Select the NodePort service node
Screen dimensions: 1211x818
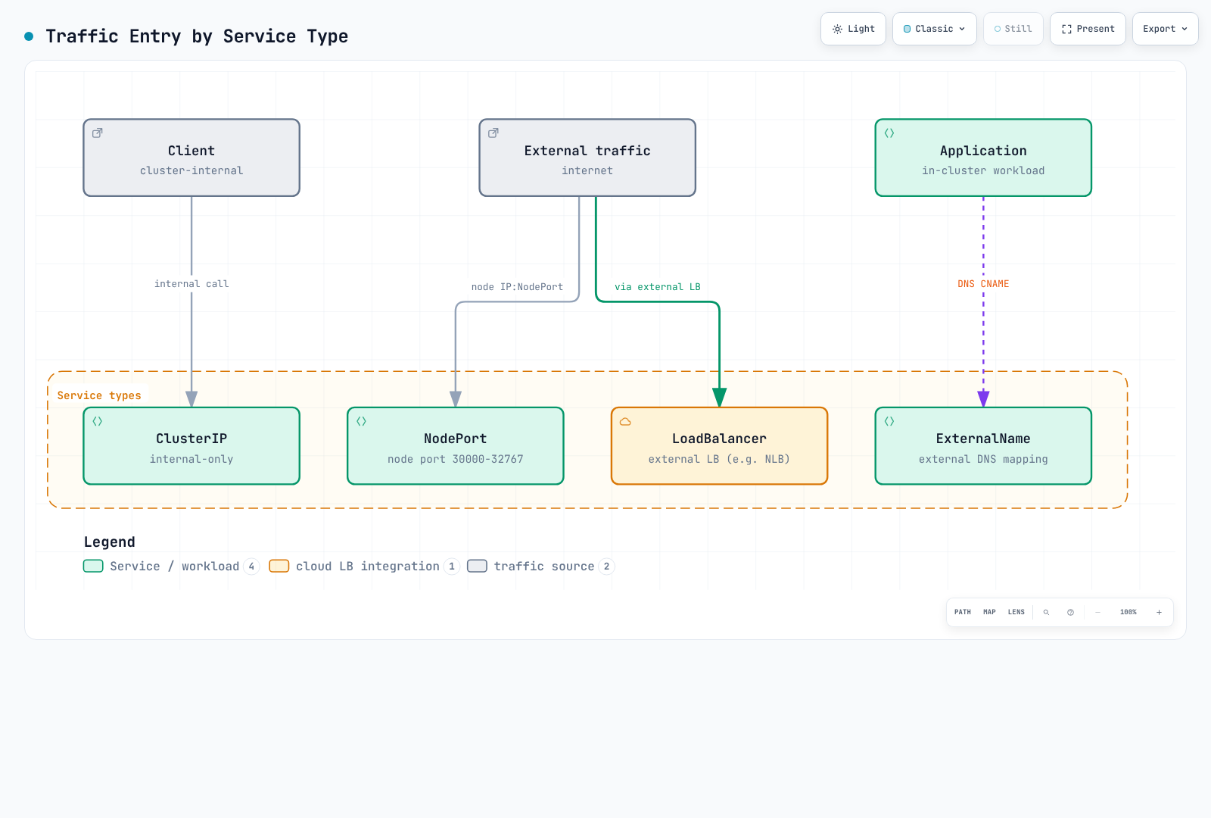(456, 446)
